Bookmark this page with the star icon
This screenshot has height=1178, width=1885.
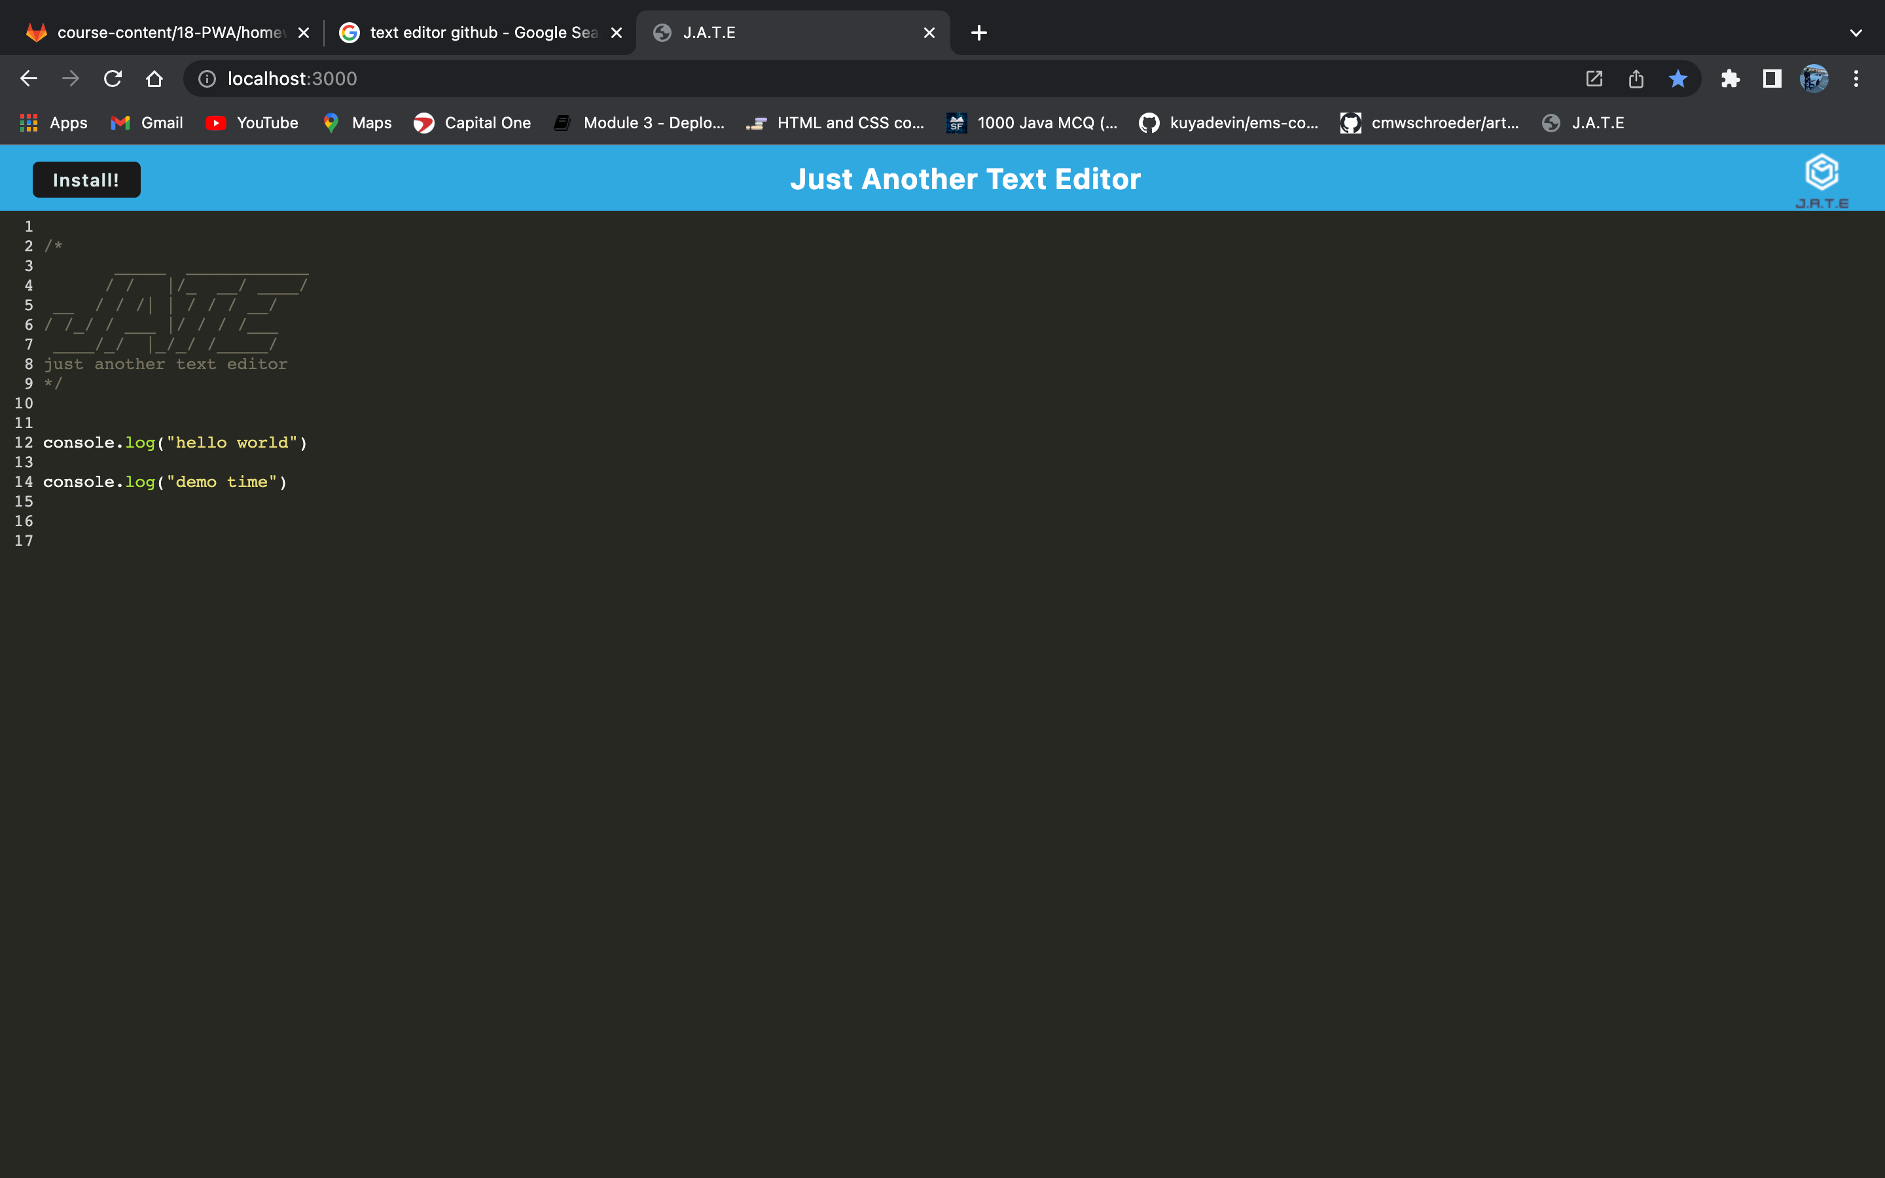[1677, 78]
